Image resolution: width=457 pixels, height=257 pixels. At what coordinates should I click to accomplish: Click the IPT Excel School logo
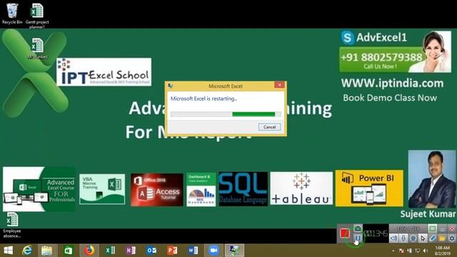point(104,72)
